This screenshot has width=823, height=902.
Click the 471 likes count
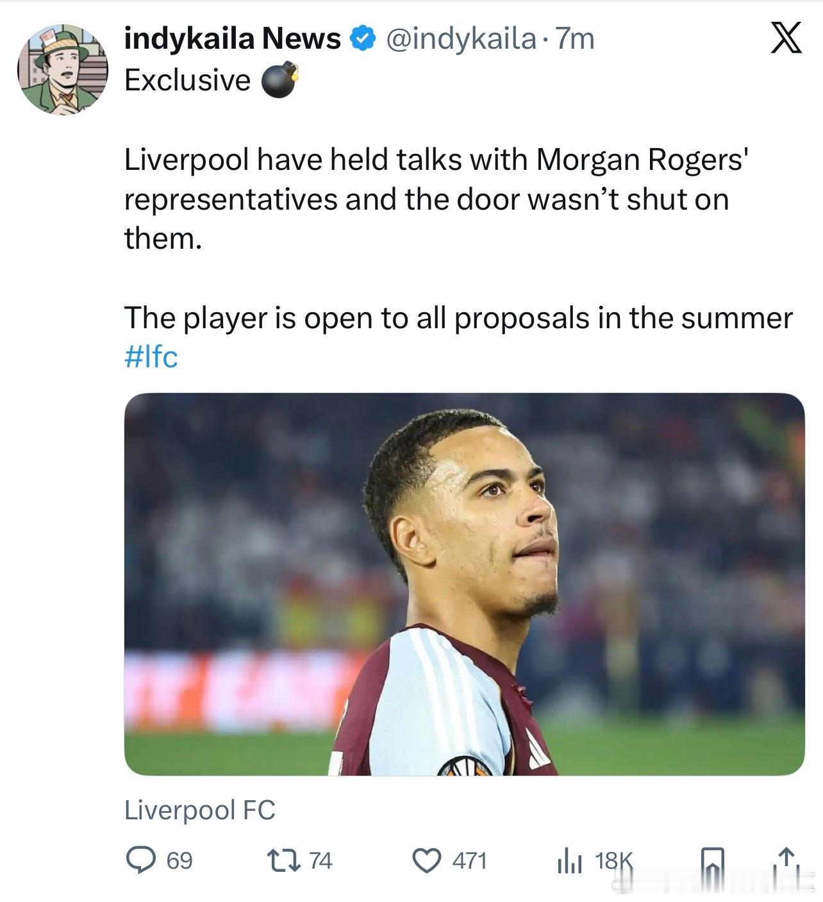pos(470,860)
